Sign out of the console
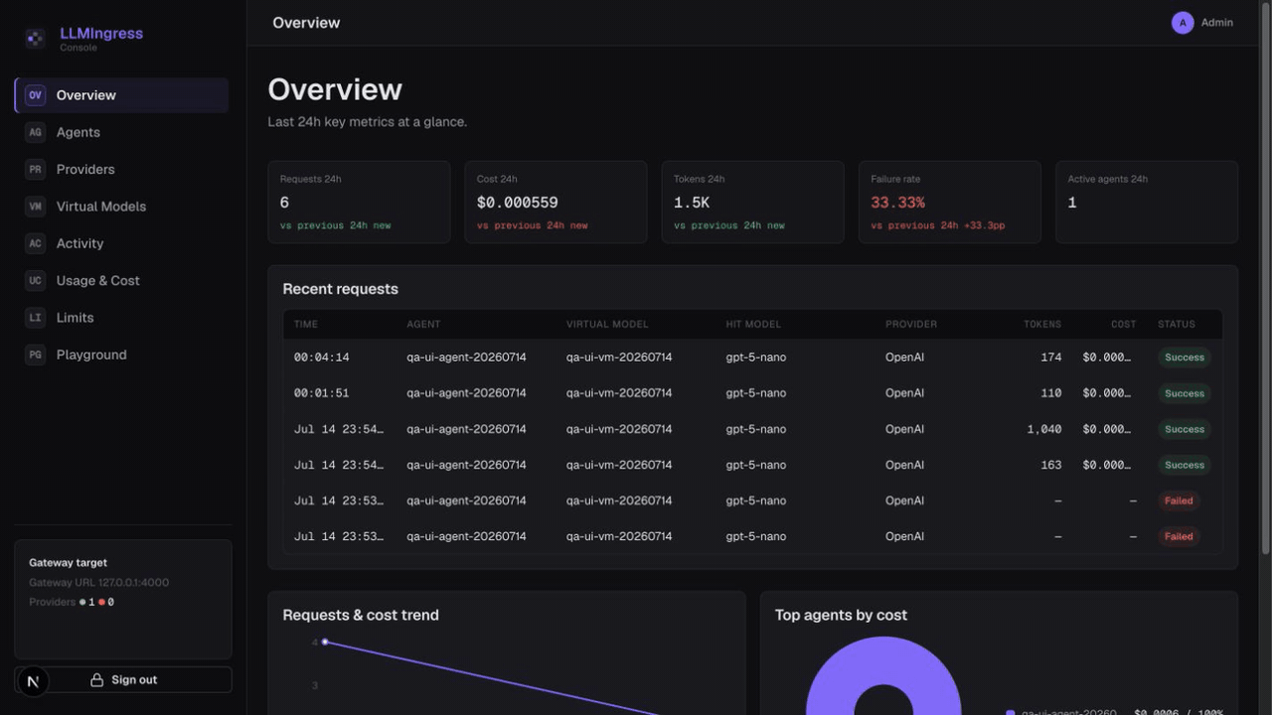This screenshot has width=1272, height=715. (x=123, y=680)
